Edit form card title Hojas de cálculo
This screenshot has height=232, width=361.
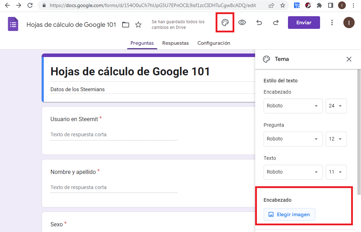[x=130, y=71]
